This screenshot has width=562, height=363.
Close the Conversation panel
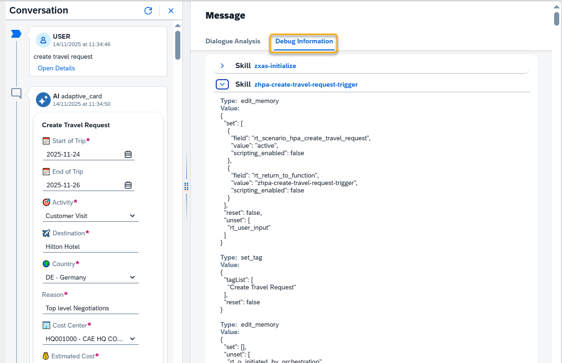171,11
